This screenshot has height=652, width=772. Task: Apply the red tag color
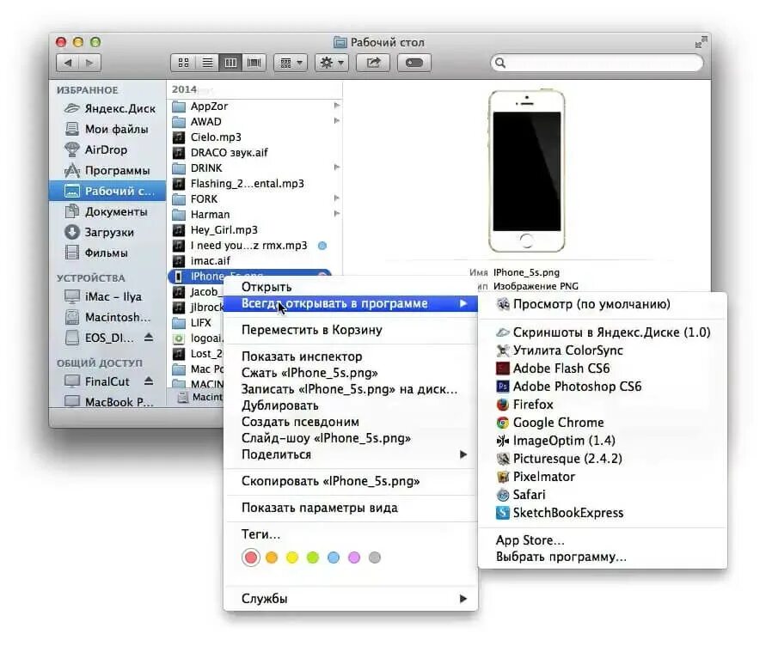251,558
